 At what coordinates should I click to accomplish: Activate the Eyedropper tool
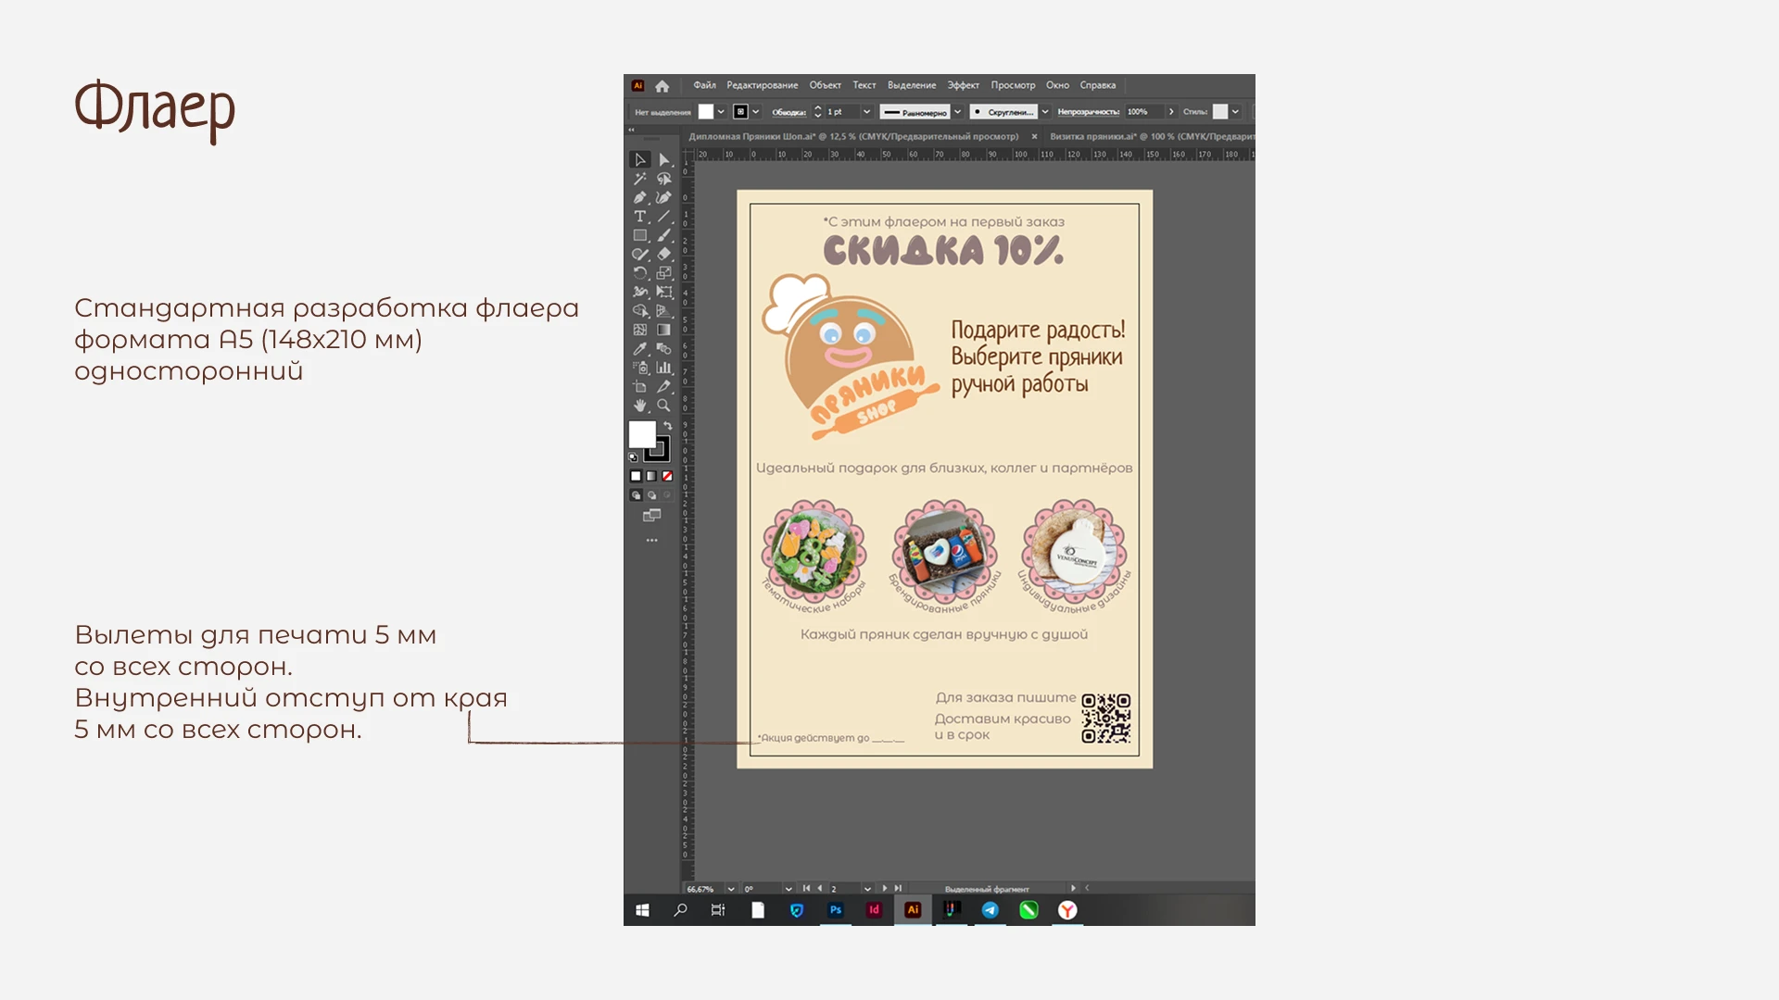[639, 349]
